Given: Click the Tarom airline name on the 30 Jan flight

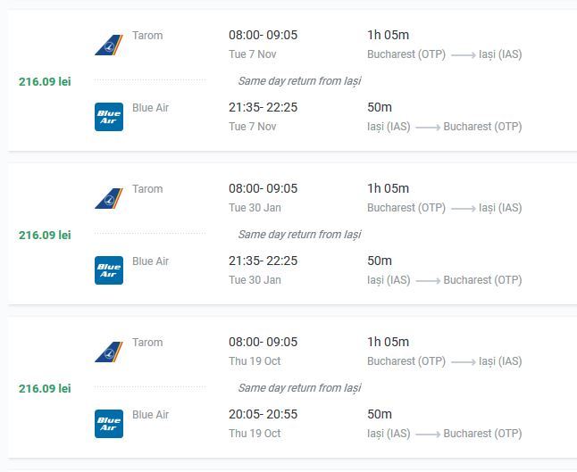Looking at the screenshot, I should click(x=147, y=189).
